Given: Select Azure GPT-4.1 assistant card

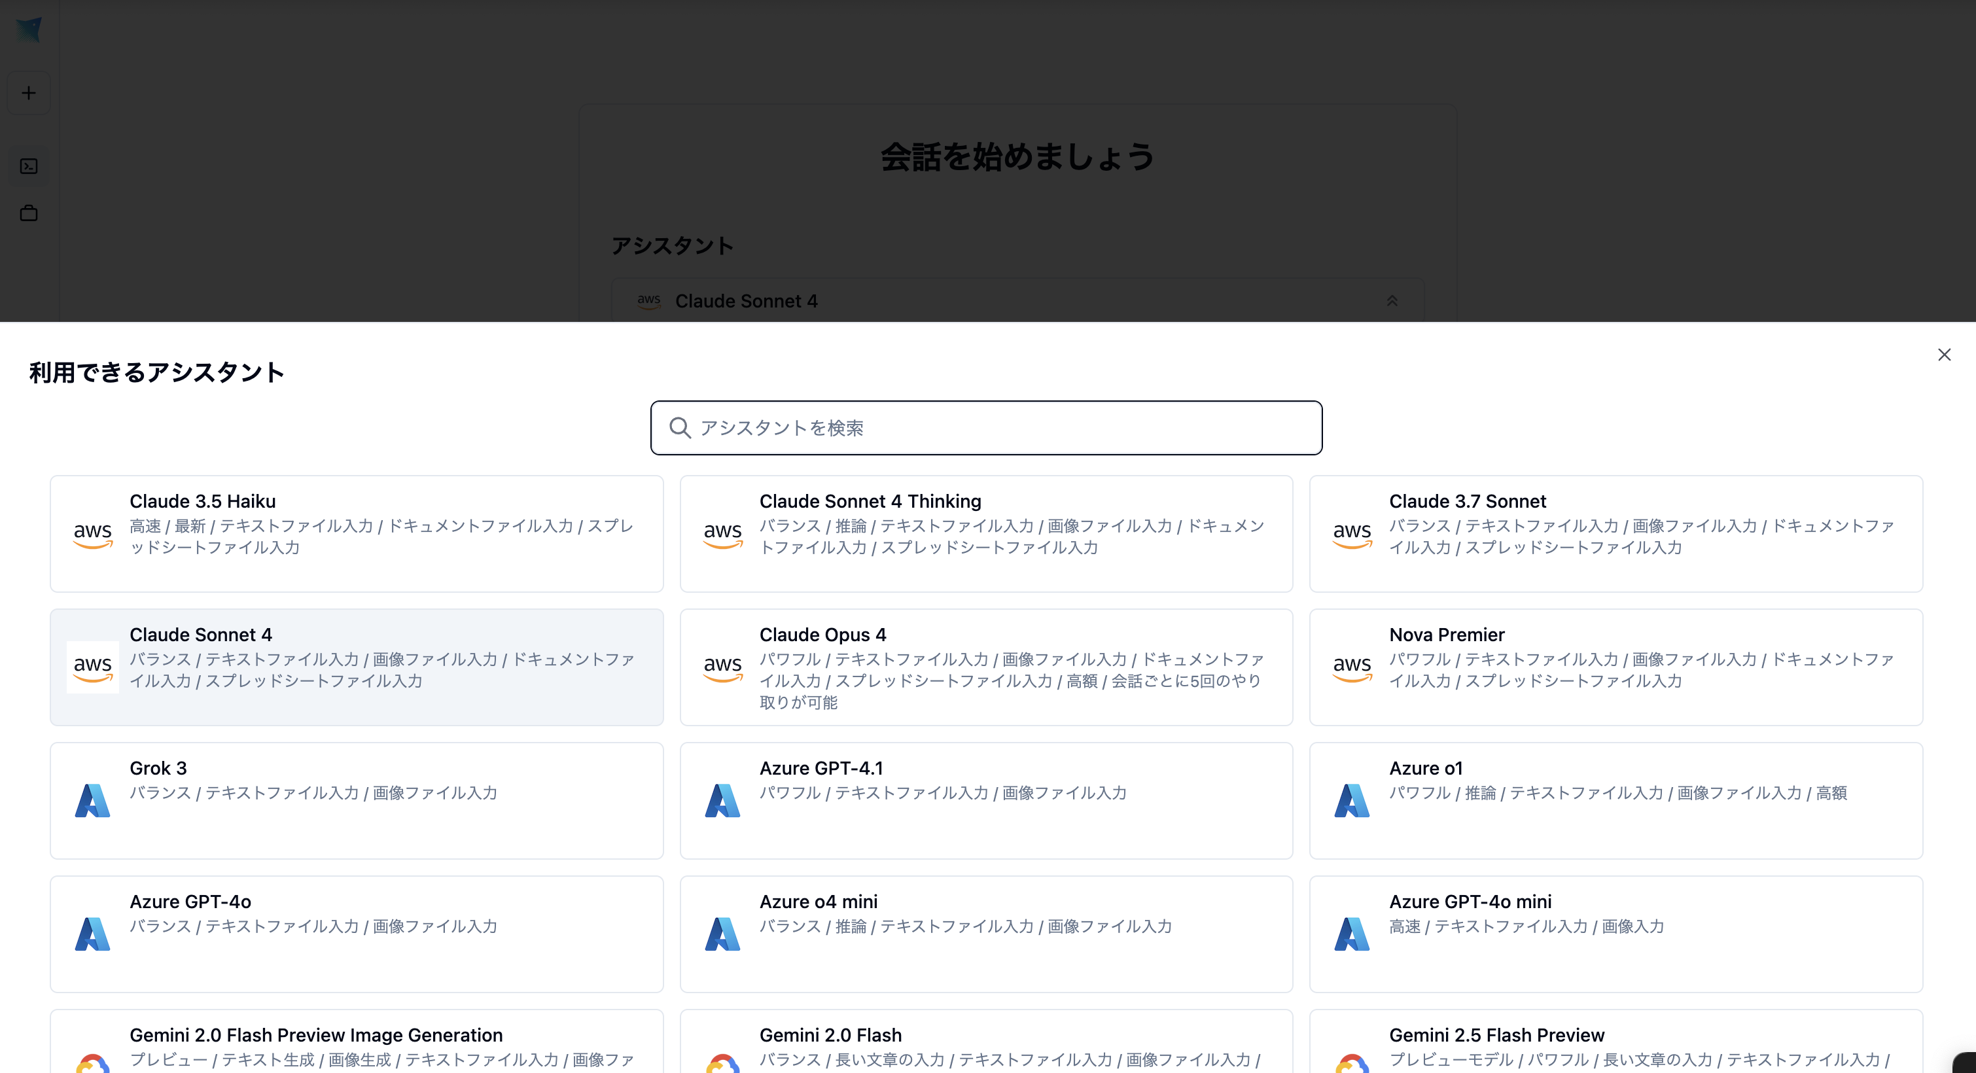Looking at the screenshot, I should click(x=985, y=801).
